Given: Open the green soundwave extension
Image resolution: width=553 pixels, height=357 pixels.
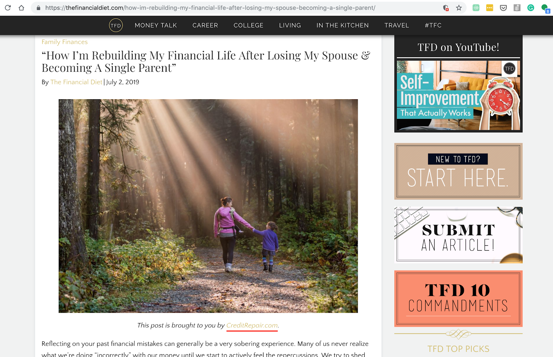Looking at the screenshot, I should pyautogui.click(x=476, y=8).
